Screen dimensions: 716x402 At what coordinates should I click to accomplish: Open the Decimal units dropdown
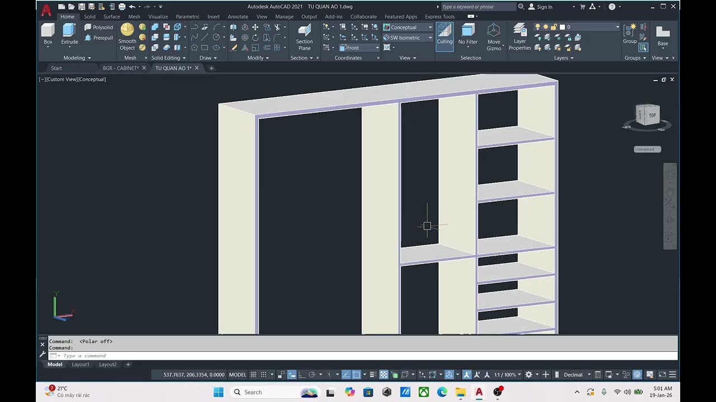[577, 375]
